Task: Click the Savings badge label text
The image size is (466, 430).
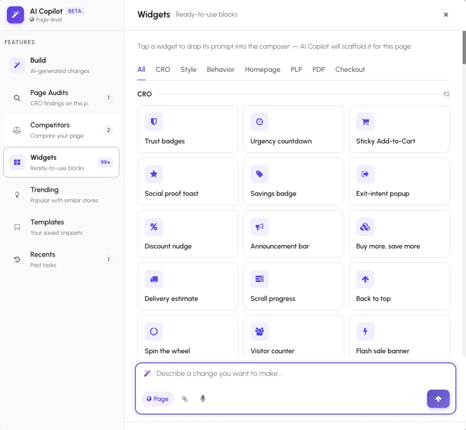Action: click(x=273, y=194)
